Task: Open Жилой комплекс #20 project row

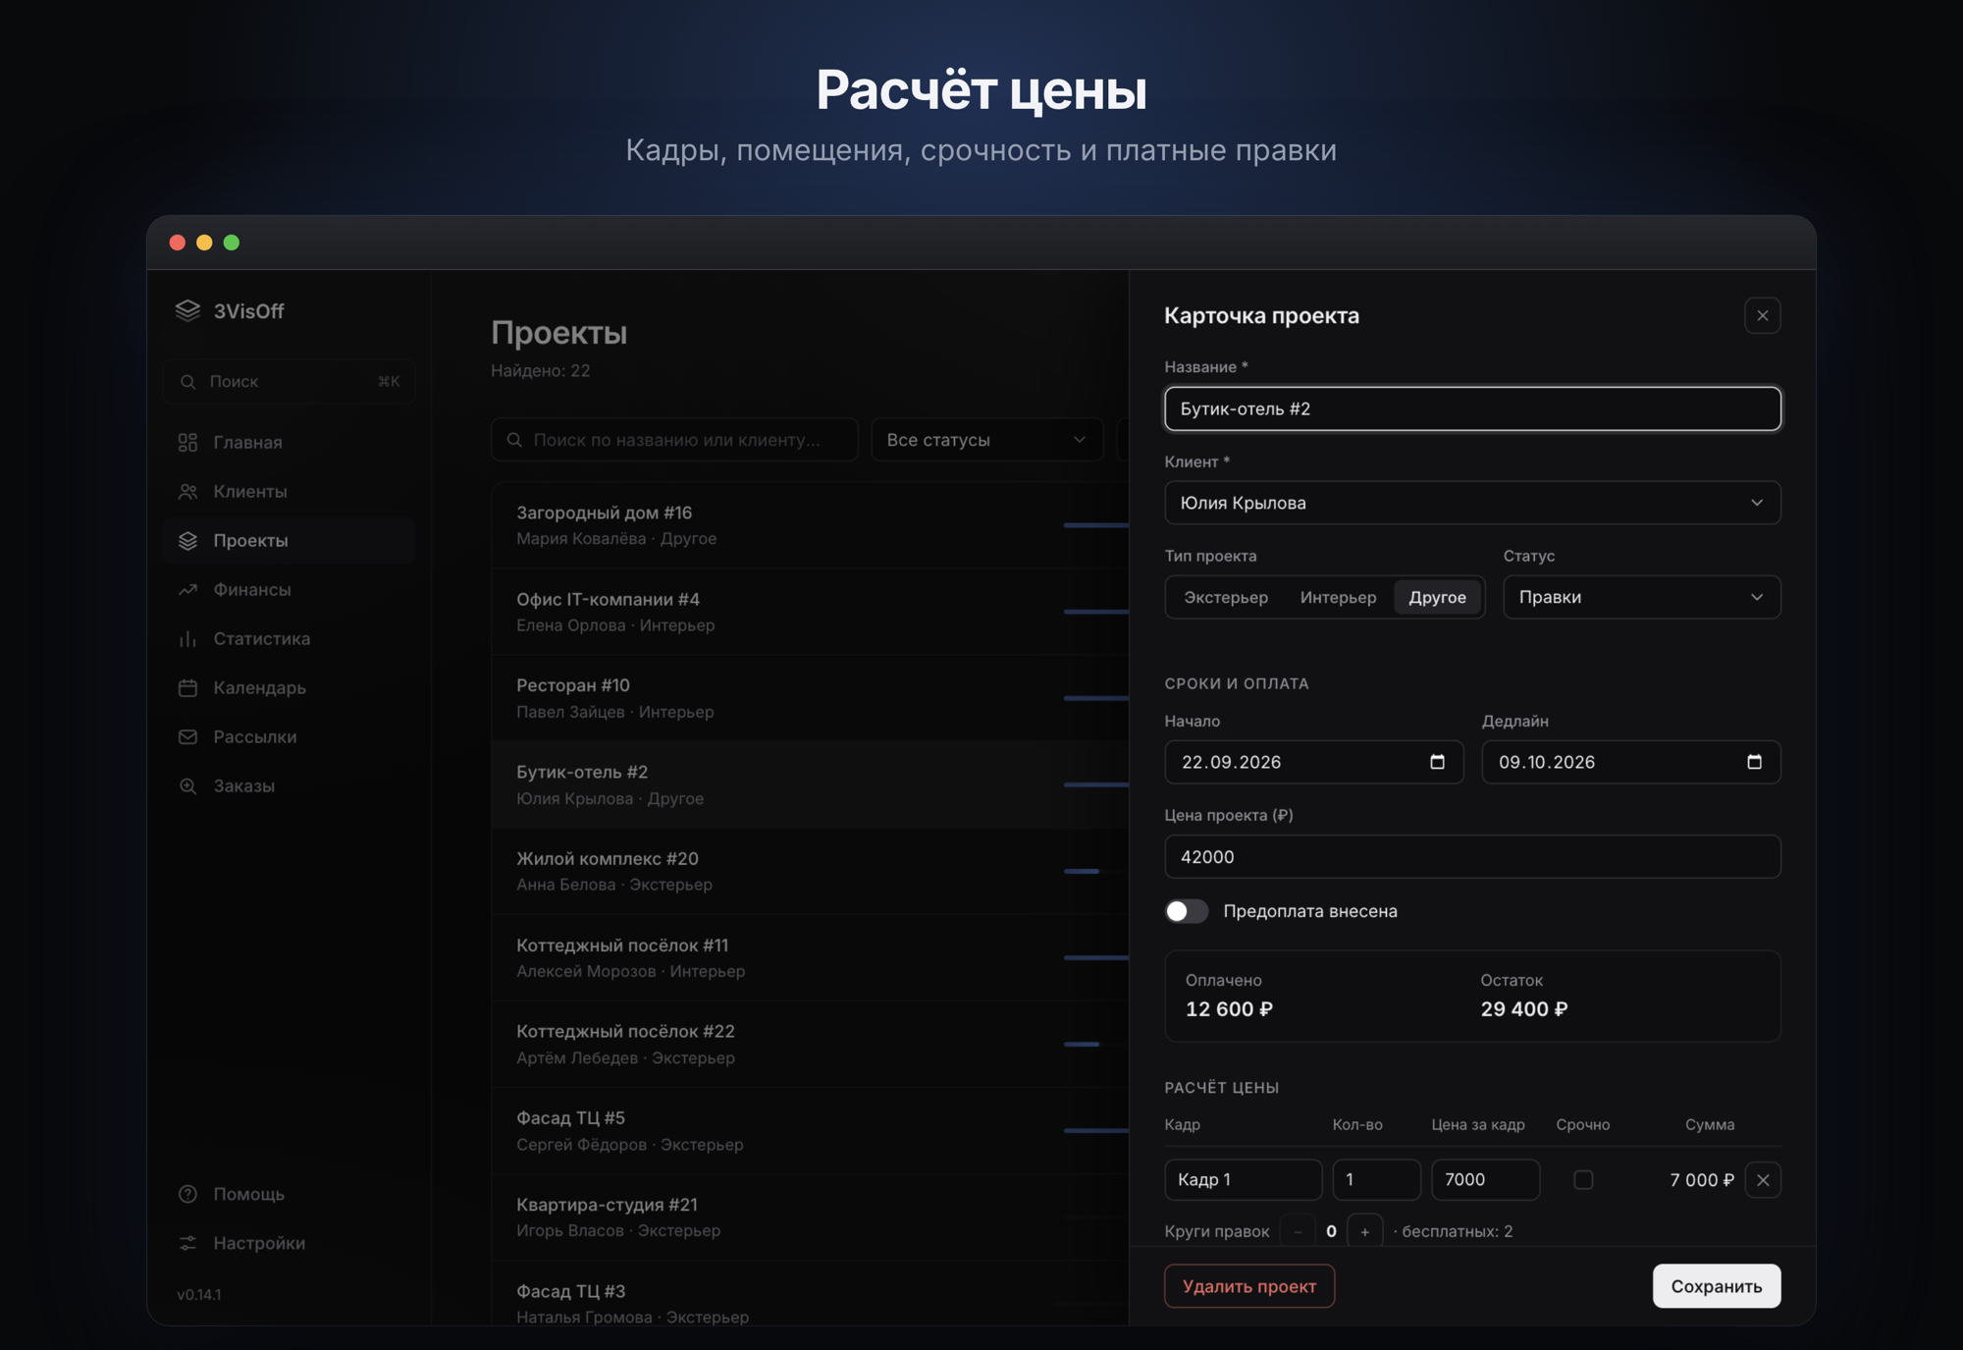Action: point(810,871)
